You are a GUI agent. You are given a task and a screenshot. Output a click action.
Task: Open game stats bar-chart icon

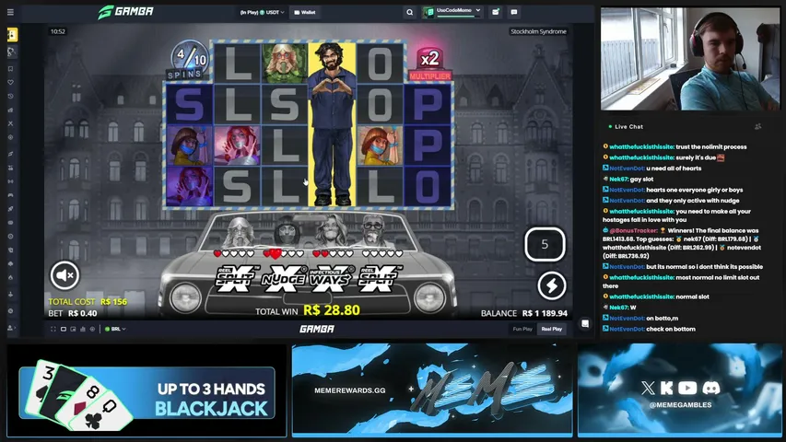coord(83,330)
